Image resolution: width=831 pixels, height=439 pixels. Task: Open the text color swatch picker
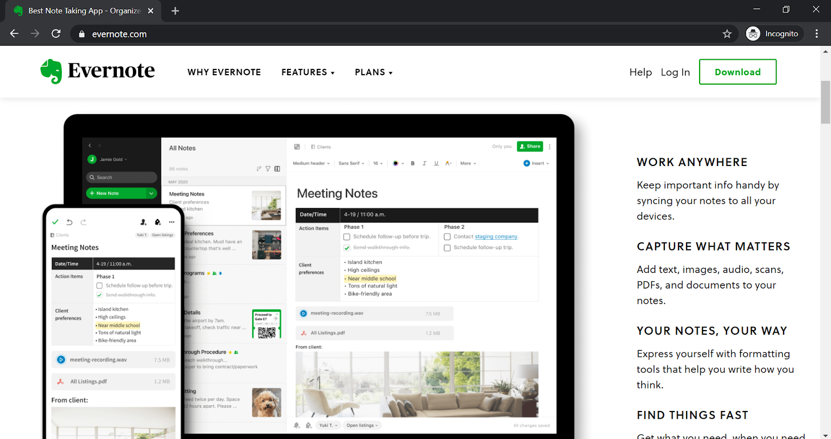pyautogui.click(x=398, y=163)
